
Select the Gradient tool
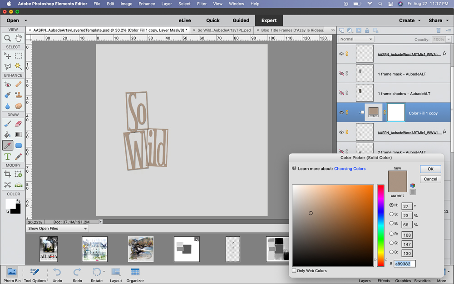point(19,135)
